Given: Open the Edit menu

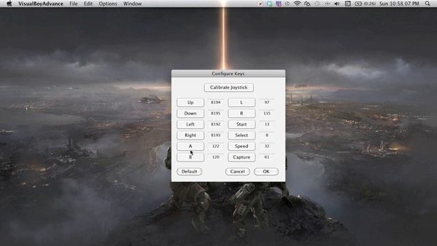Looking at the screenshot, I should tap(88, 3).
